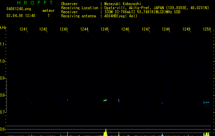The image size is (215, 136).
Task: Click the gray frequency range bracket
Action: click(x=6, y=96)
